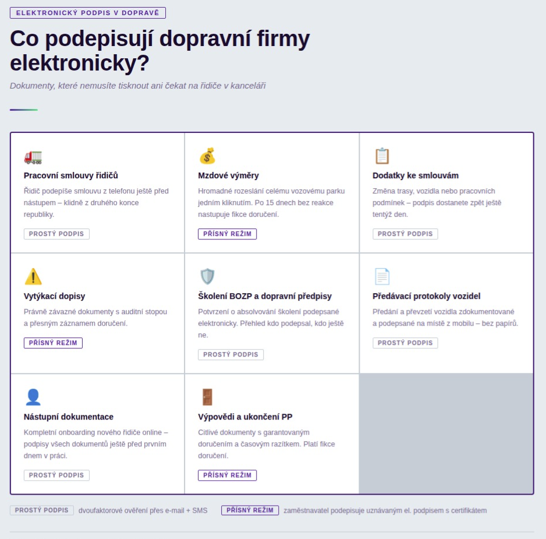
Task: Click 'Prostý podpis' tag under Školení BOZP
Action: point(231,354)
